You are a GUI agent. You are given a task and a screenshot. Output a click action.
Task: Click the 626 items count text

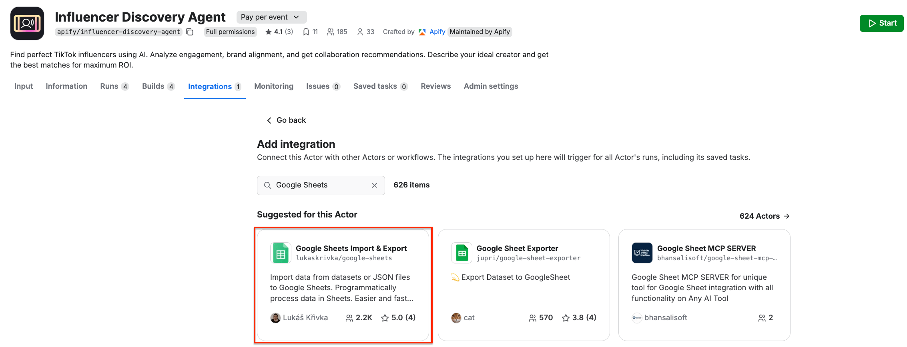tap(411, 185)
